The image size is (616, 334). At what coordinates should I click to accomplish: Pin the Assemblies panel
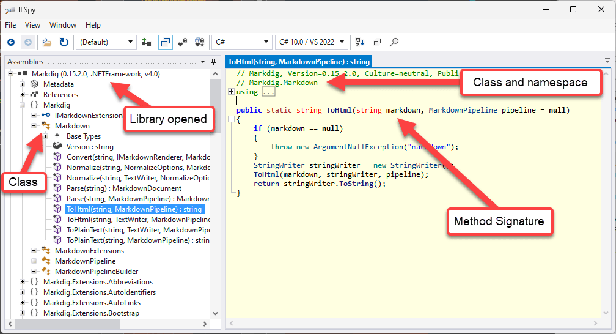pos(213,62)
